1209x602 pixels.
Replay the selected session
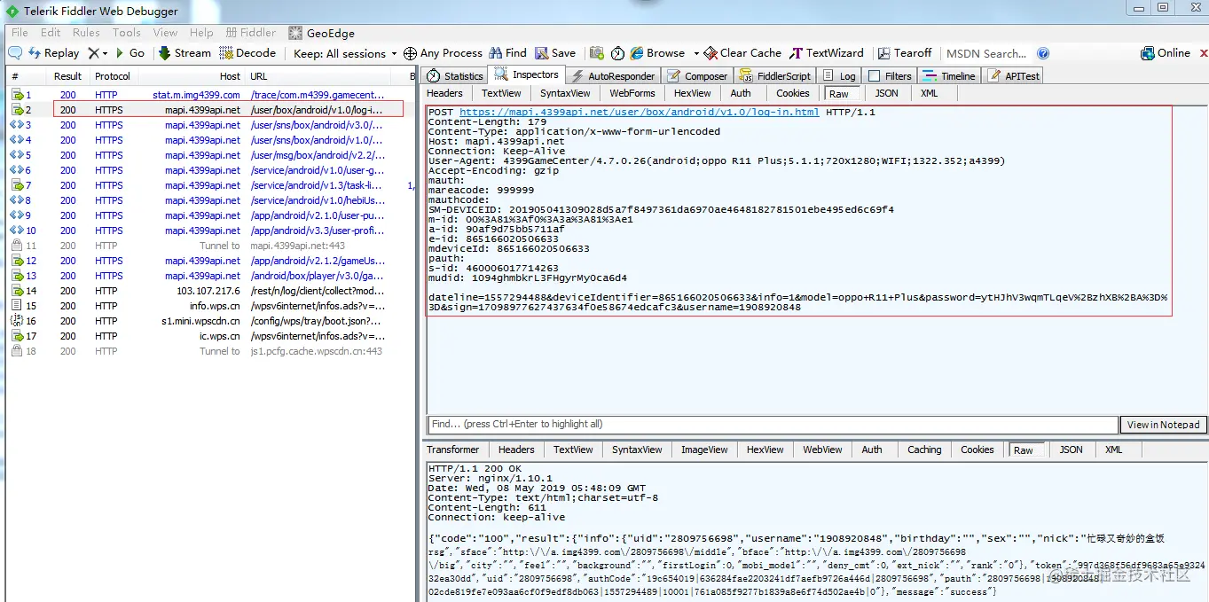click(54, 53)
